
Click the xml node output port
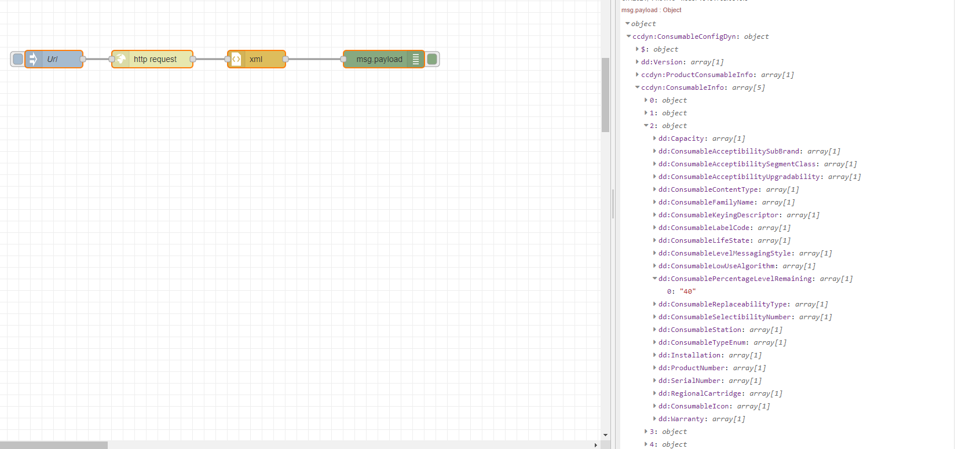(286, 59)
